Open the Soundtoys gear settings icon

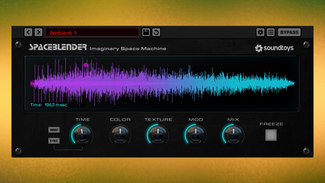260,32
